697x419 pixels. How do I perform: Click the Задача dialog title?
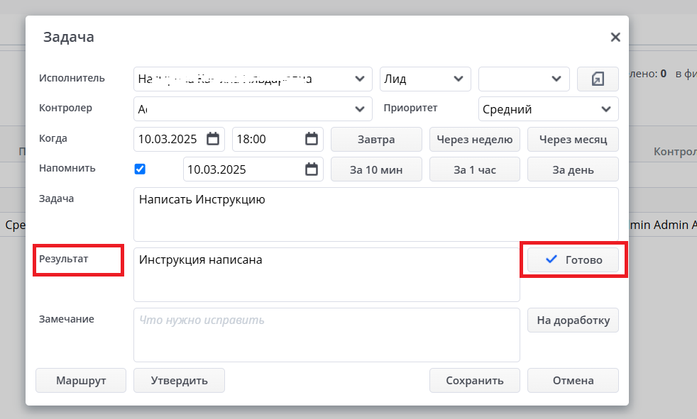tap(68, 38)
